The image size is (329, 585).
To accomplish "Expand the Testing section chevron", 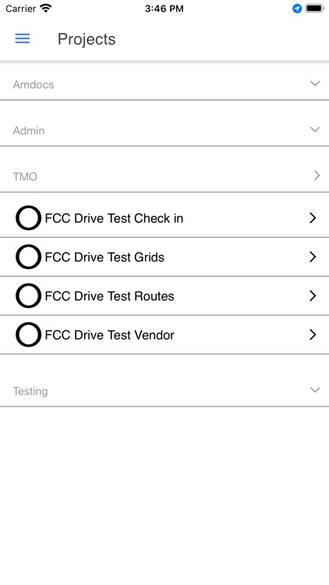I will [x=315, y=390].
